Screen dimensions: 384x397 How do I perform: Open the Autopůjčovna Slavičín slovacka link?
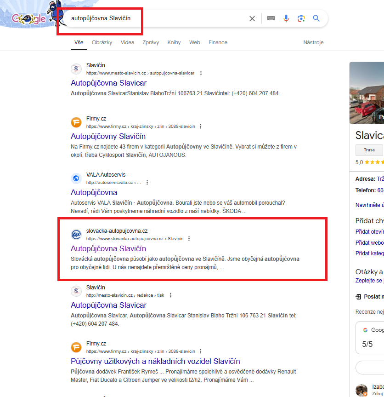[x=108, y=248]
